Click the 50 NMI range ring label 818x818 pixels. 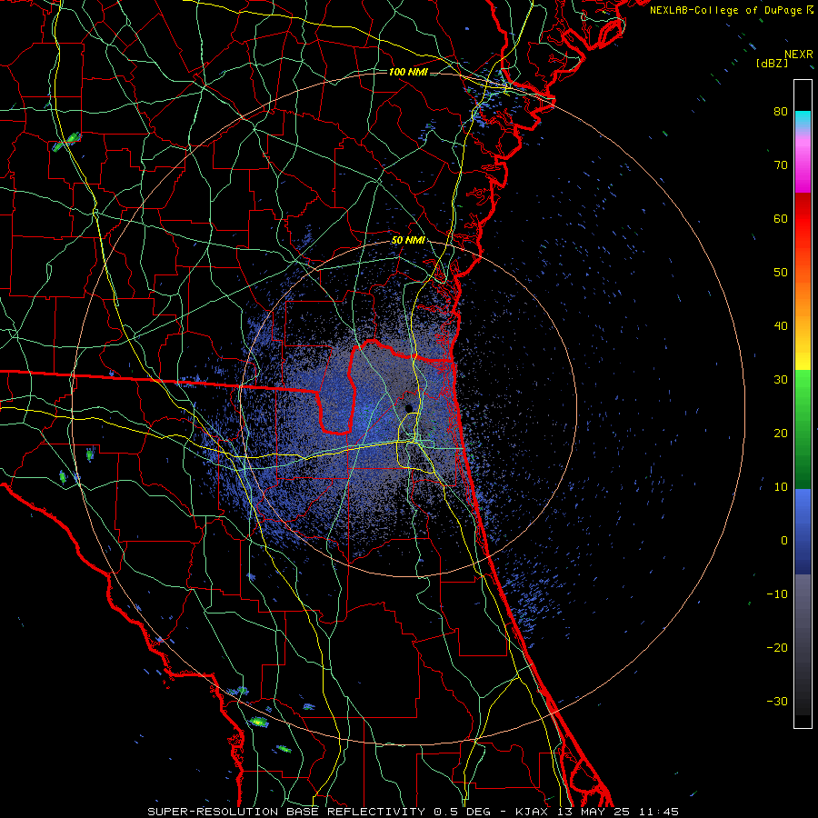point(408,241)
